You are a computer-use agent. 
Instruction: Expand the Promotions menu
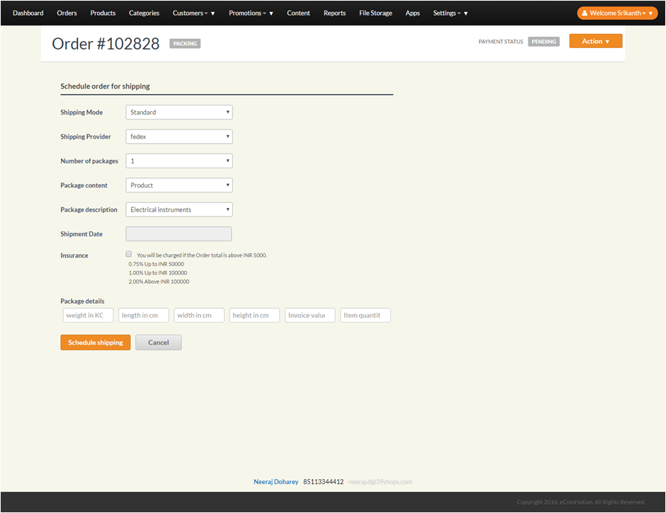coord(251,13)
